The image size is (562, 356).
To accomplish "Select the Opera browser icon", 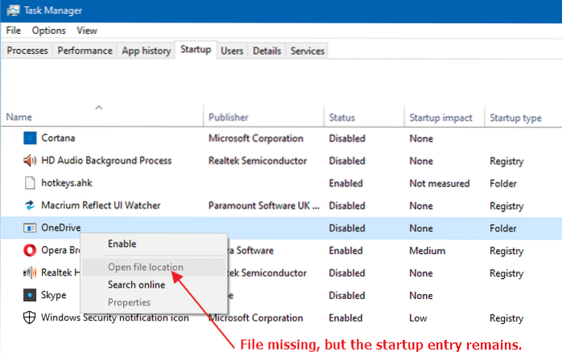I will [x=31, y=251].
